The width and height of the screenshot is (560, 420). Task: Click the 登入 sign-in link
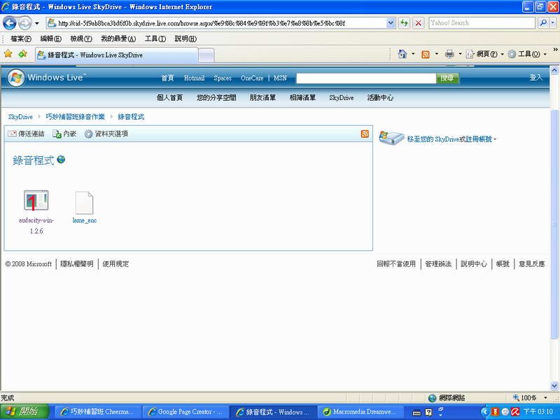[535, 77]
